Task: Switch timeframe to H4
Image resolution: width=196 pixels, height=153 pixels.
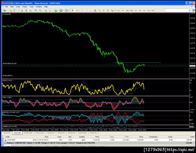Action: (140, 11)
